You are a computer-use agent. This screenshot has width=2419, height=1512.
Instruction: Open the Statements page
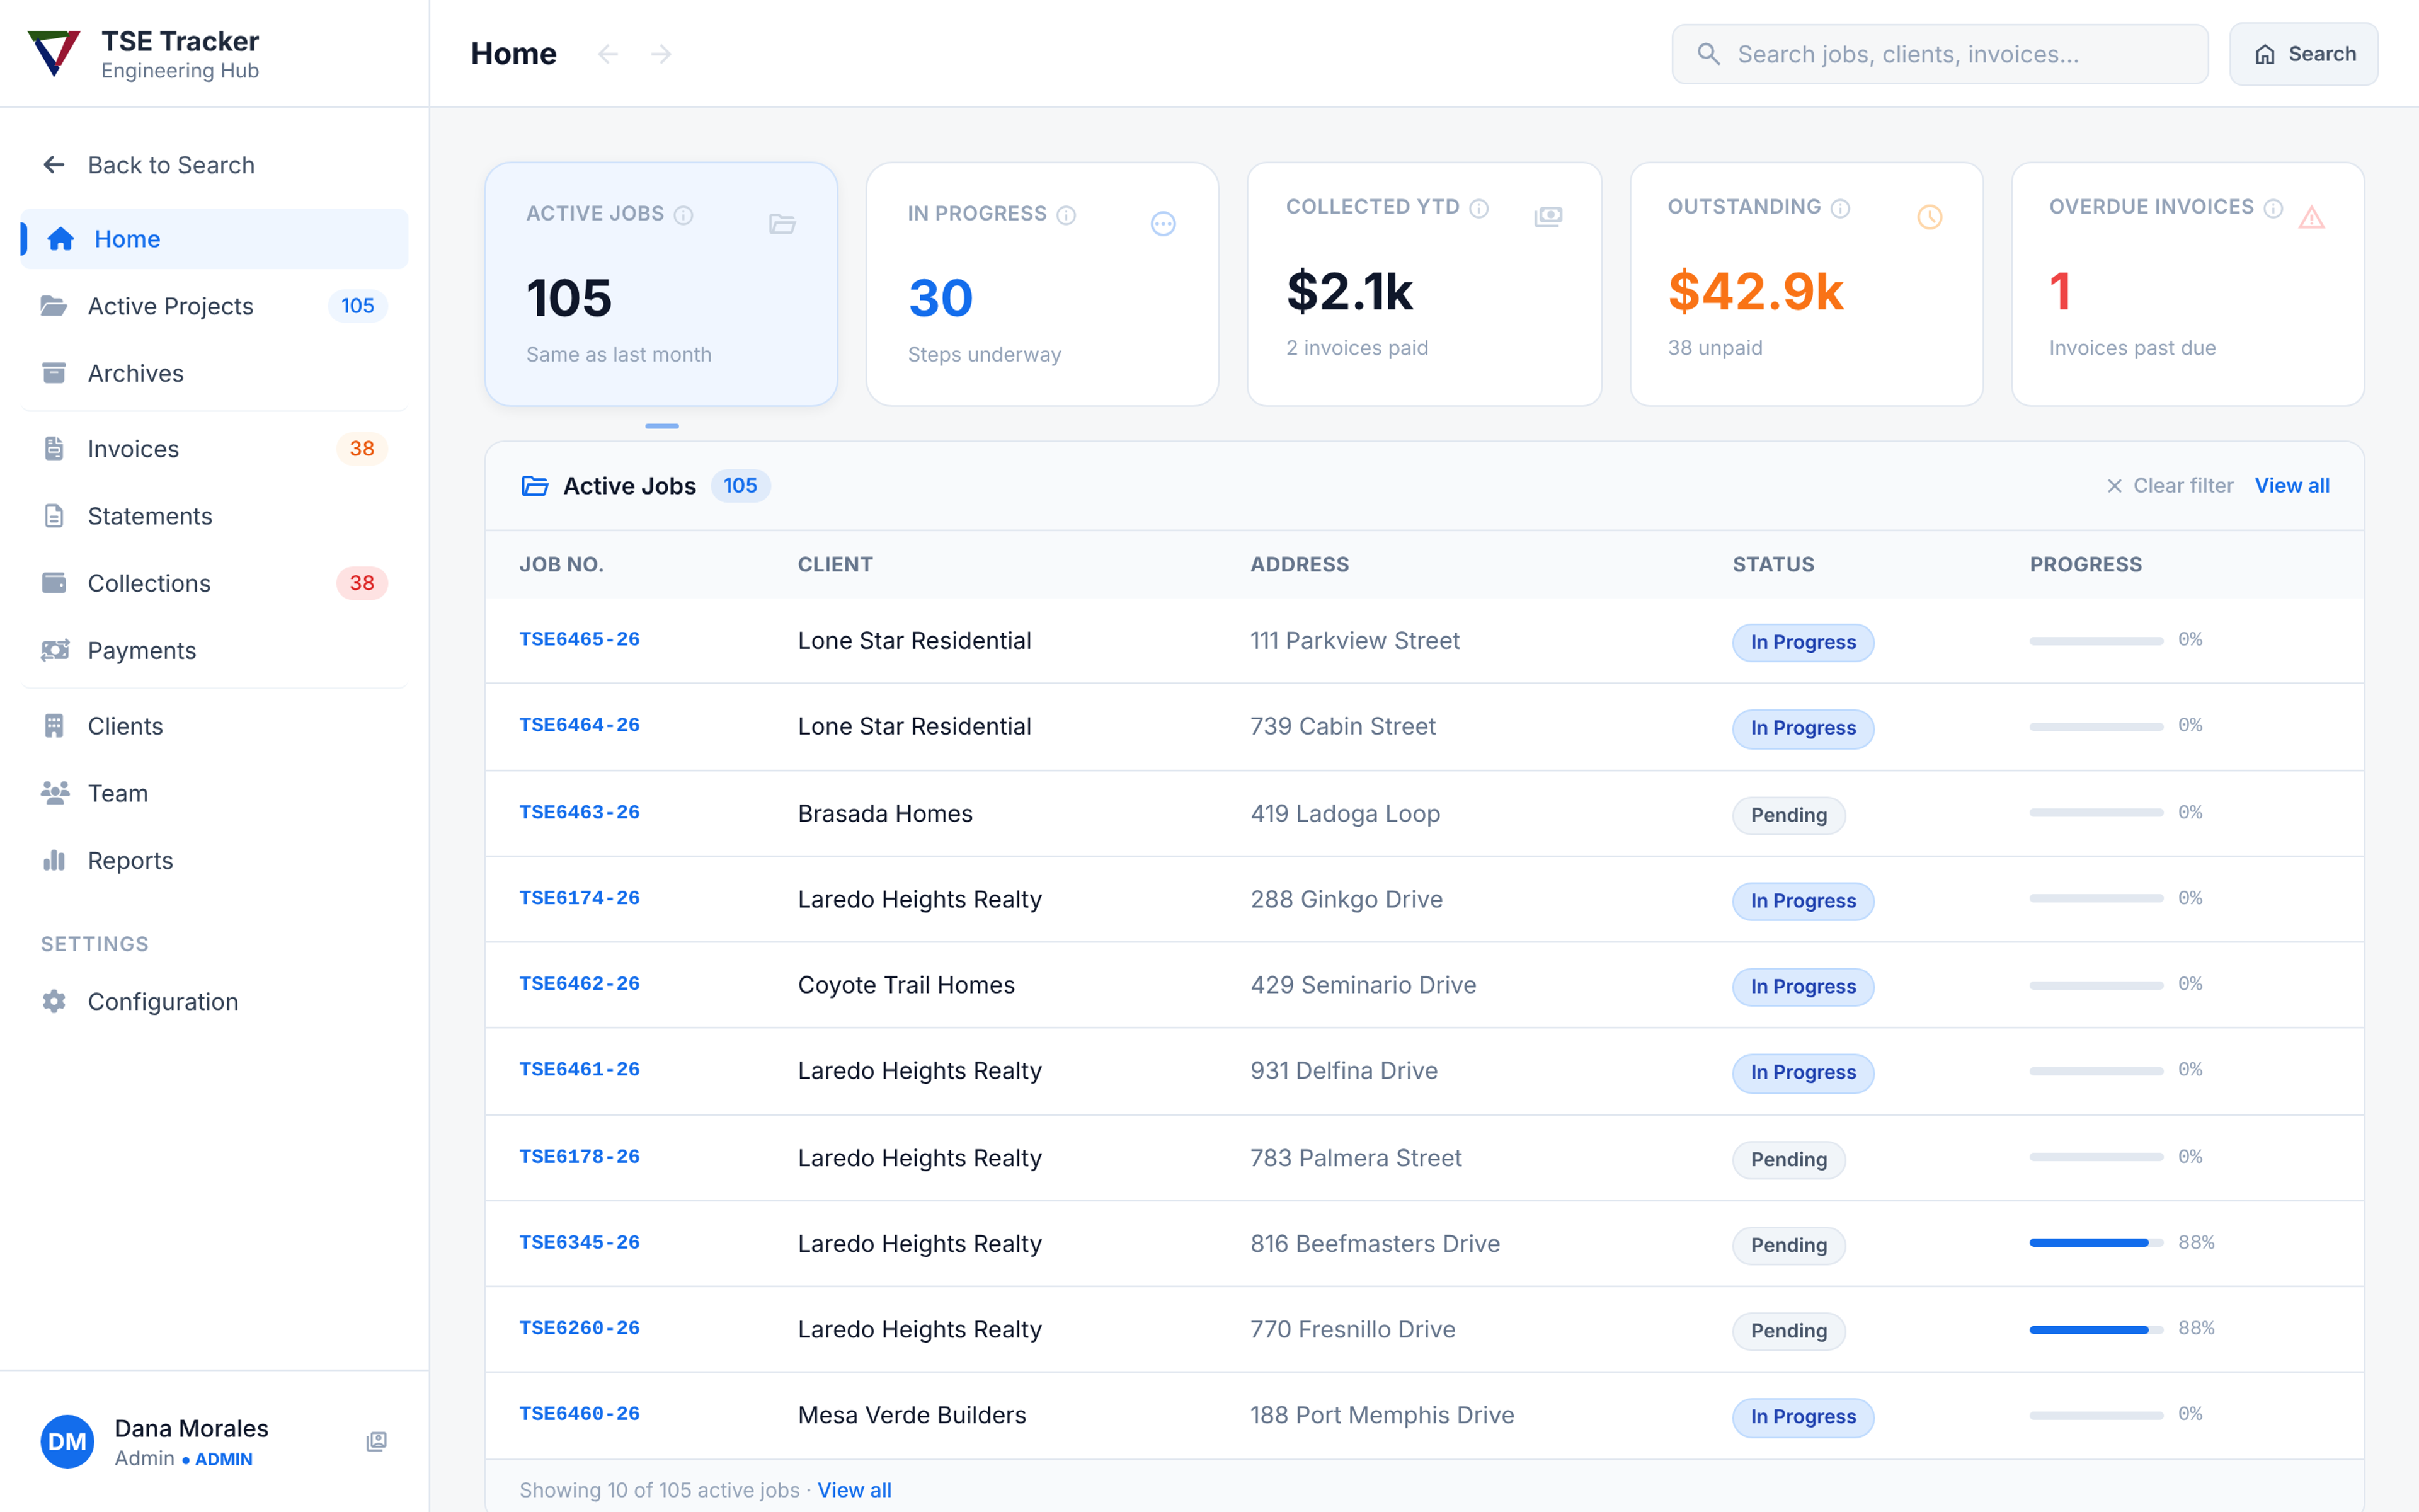[214, 516]
